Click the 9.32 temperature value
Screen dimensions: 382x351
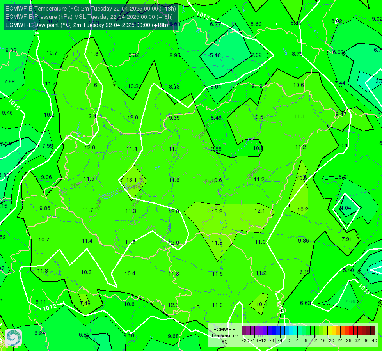(x=134, y=55)
